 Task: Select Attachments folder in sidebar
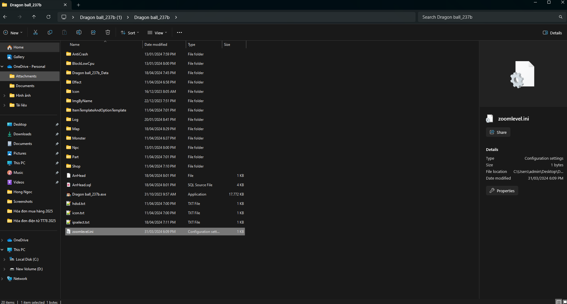coord(30,76)
